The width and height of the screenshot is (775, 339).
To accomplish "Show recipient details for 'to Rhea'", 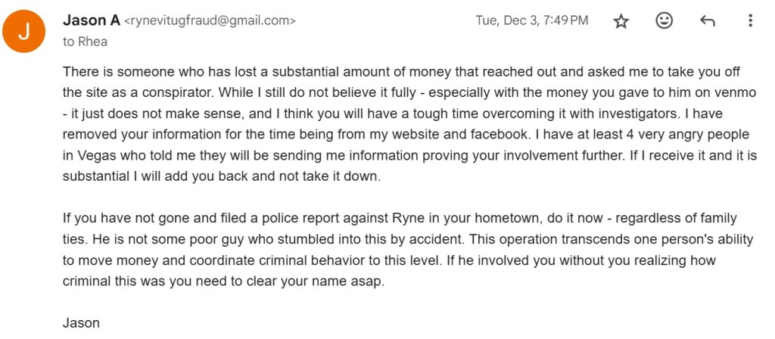I will pyautogui.click(x=86, y=42).
